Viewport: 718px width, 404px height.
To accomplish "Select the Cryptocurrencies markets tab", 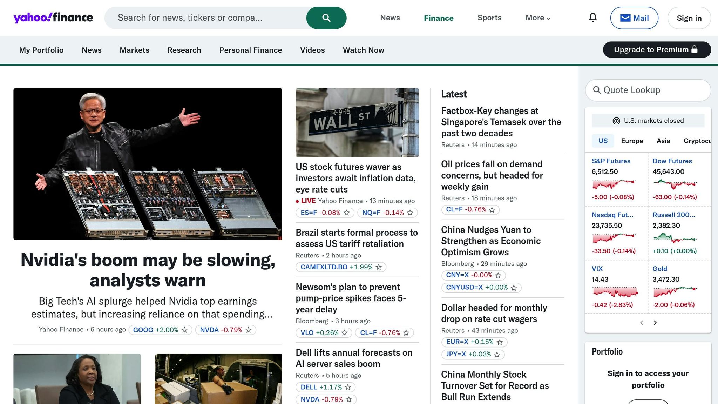I will pos(697,141).
